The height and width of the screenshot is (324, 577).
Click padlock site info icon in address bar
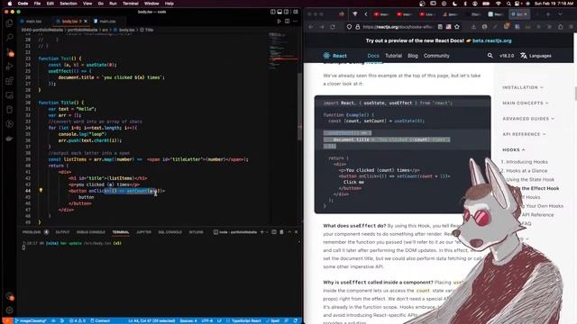[357, 27]
